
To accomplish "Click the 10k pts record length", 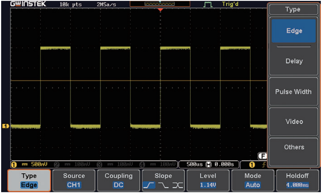I will pos(70,4).
